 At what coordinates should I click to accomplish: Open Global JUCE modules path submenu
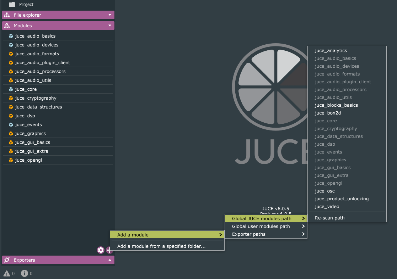coord(266,219)
